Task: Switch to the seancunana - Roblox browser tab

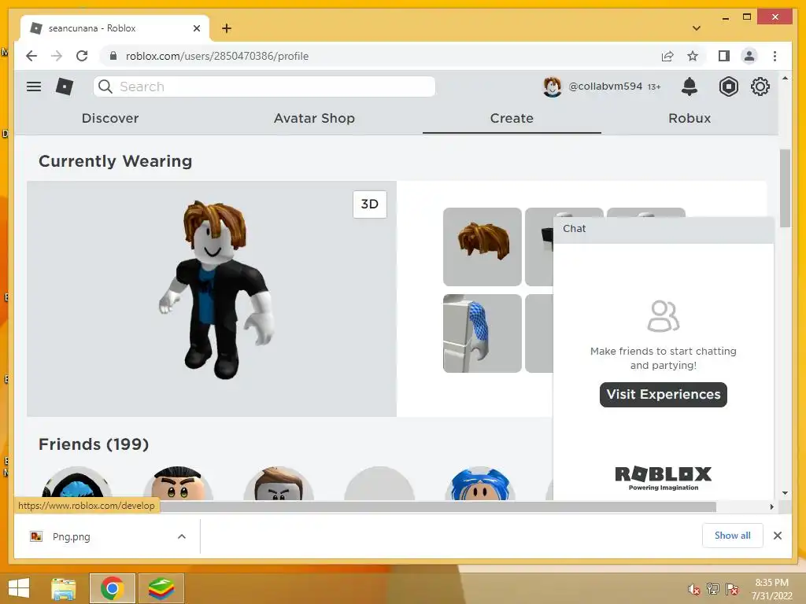Action: click(114, 28)
